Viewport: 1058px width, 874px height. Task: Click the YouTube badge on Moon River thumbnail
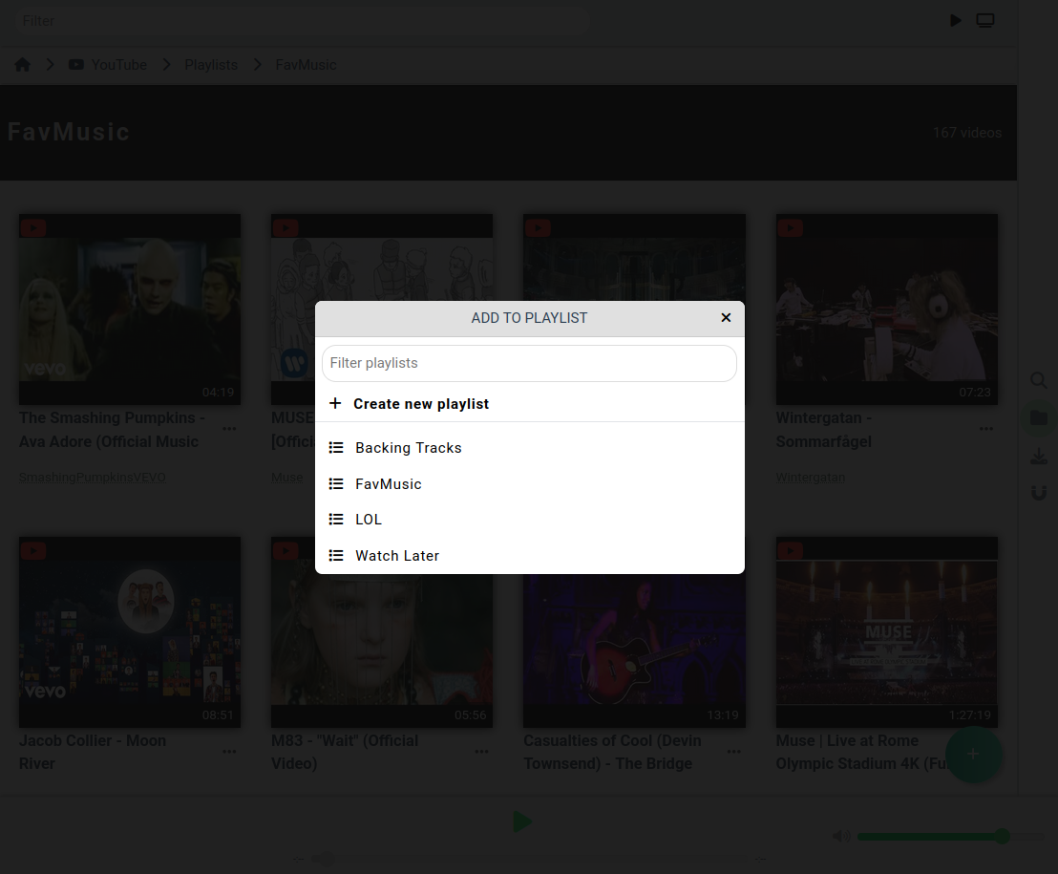point(33,551)
